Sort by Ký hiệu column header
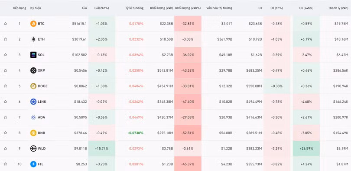Viewport: 351px width, 171px height. coord(36,8)
